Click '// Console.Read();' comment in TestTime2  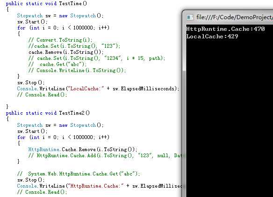click(42, 192)
